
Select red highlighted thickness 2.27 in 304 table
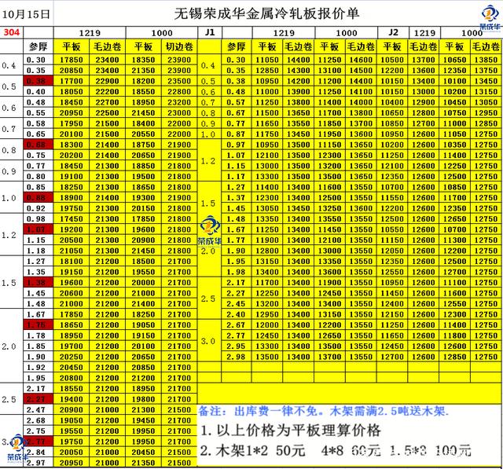[x=39, y=399]
